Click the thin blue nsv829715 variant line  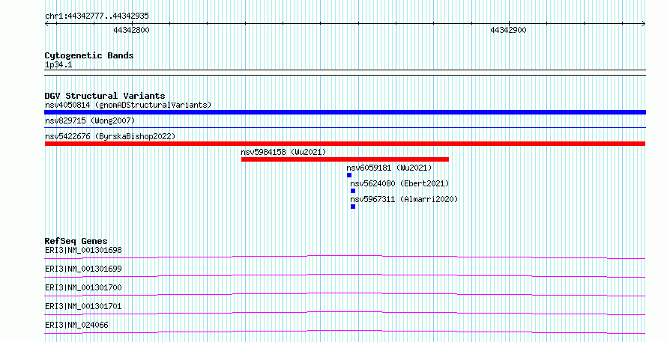tap(345, 127)
